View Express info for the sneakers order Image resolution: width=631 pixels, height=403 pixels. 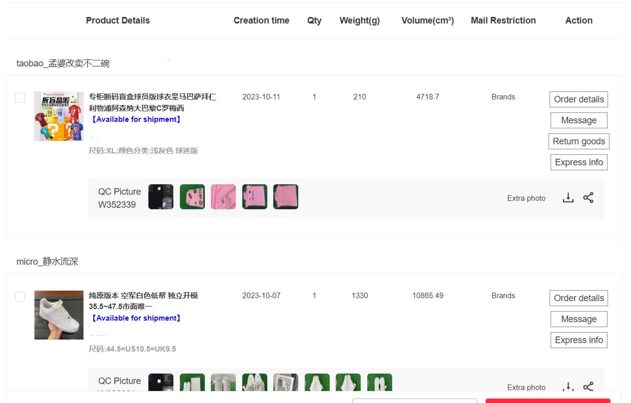579,340
